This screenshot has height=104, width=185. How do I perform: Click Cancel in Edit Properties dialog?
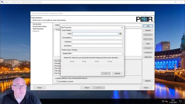117,73
